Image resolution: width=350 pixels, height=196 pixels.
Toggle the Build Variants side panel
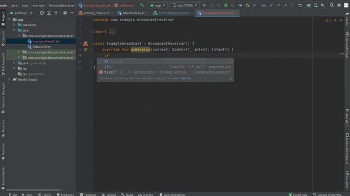[x=3, y=178]
